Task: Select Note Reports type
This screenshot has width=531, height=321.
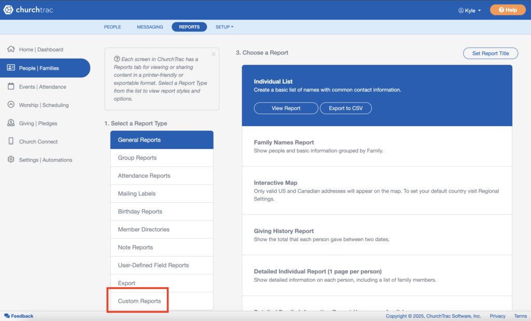Action: [x=162, y=247]
